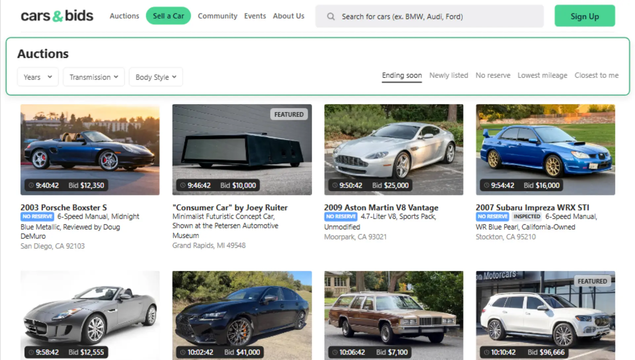Image resolution: width=635 pixels, height=360 pixels.
Task: Click the Sign Up button
Action: (x=585, y=16)
